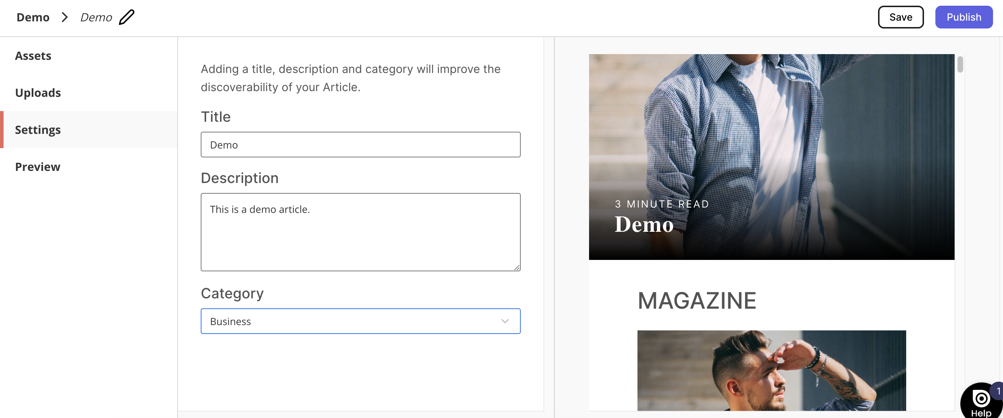Click the italic Demo article name
This screenshot has width=1003, height=418.
[x=96, y=17]
